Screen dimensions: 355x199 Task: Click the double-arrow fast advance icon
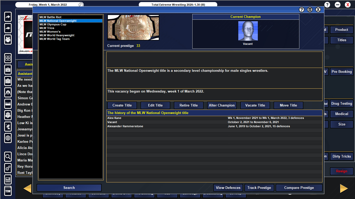tap(8, 28)
